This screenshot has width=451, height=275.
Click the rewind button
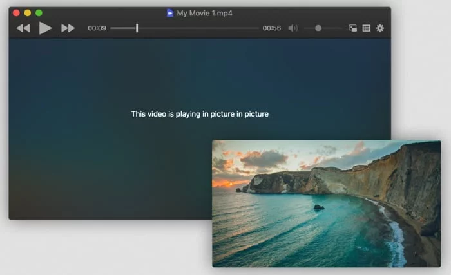coord(23,28)
